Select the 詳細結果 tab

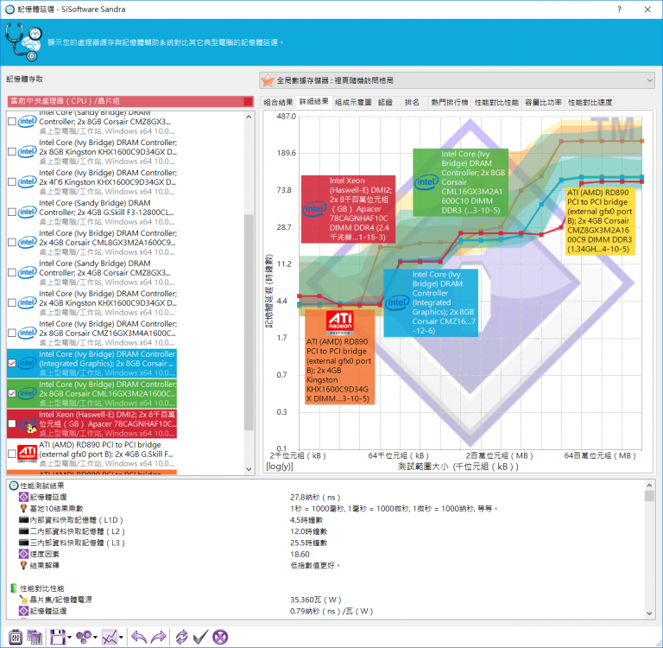click(313, 101)
